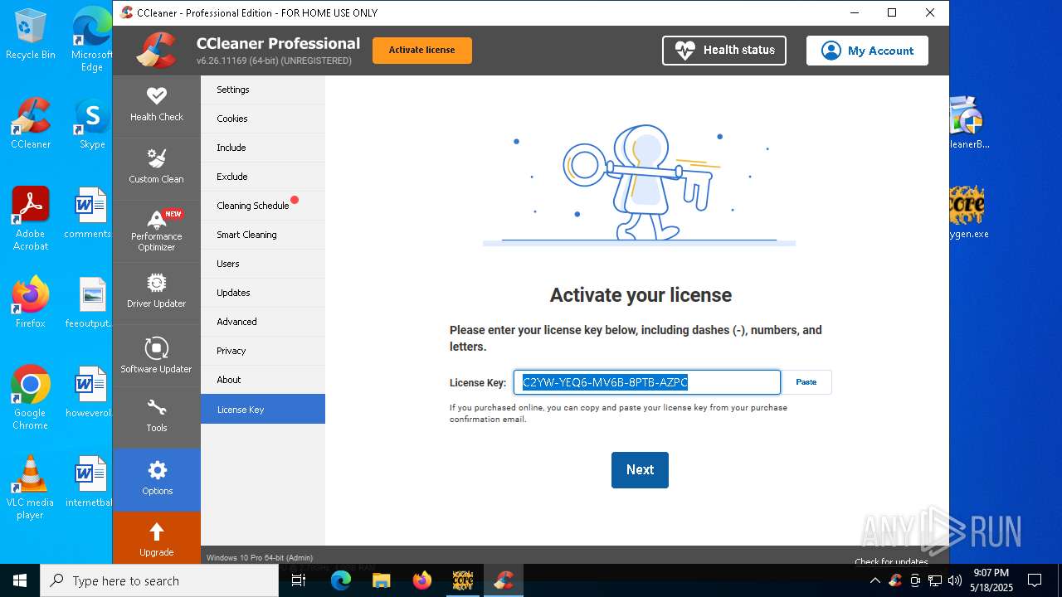Select the Microsoft Edge desktop shortcut

[92, 40]
